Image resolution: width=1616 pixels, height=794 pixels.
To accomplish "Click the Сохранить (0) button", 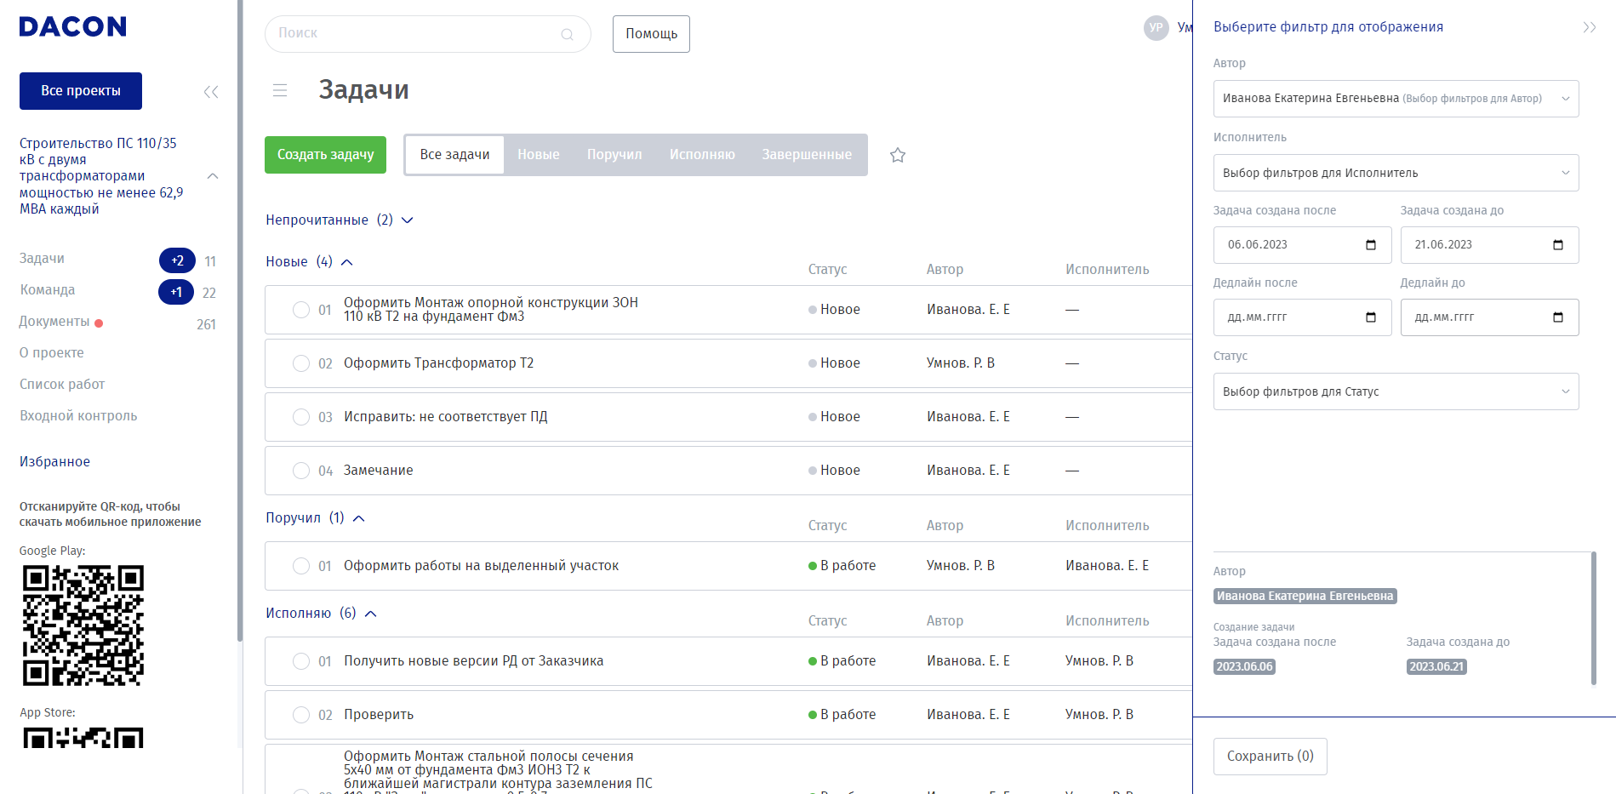I will [1270, 756].
